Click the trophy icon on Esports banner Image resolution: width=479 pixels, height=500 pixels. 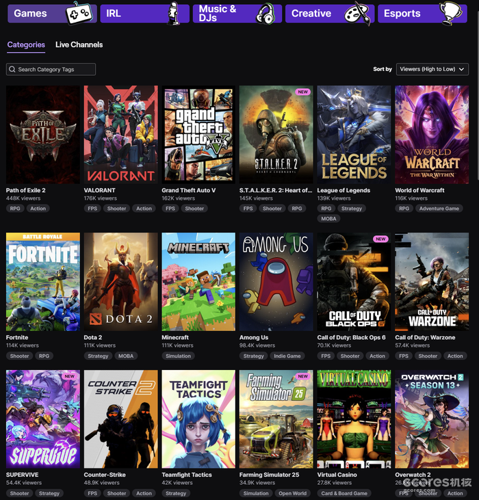point(450,13)
